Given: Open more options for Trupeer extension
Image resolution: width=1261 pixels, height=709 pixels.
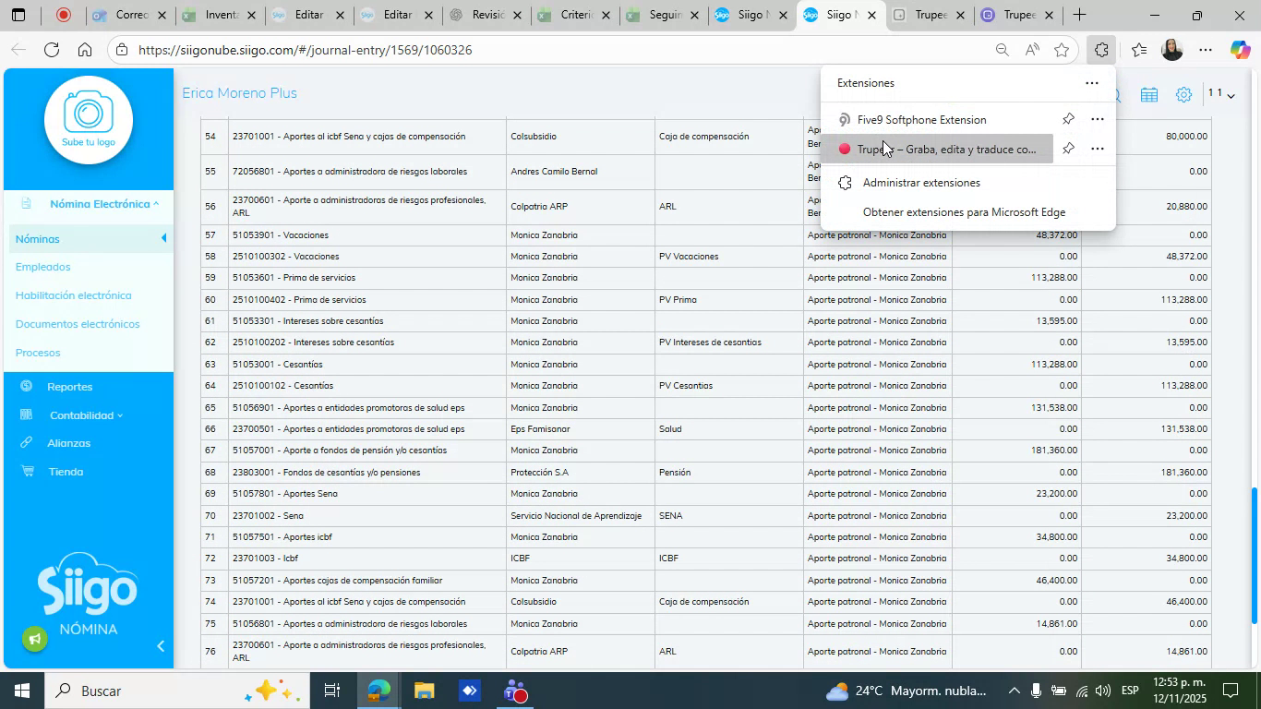Looking at the screenshot, I should click(1098, 149).
